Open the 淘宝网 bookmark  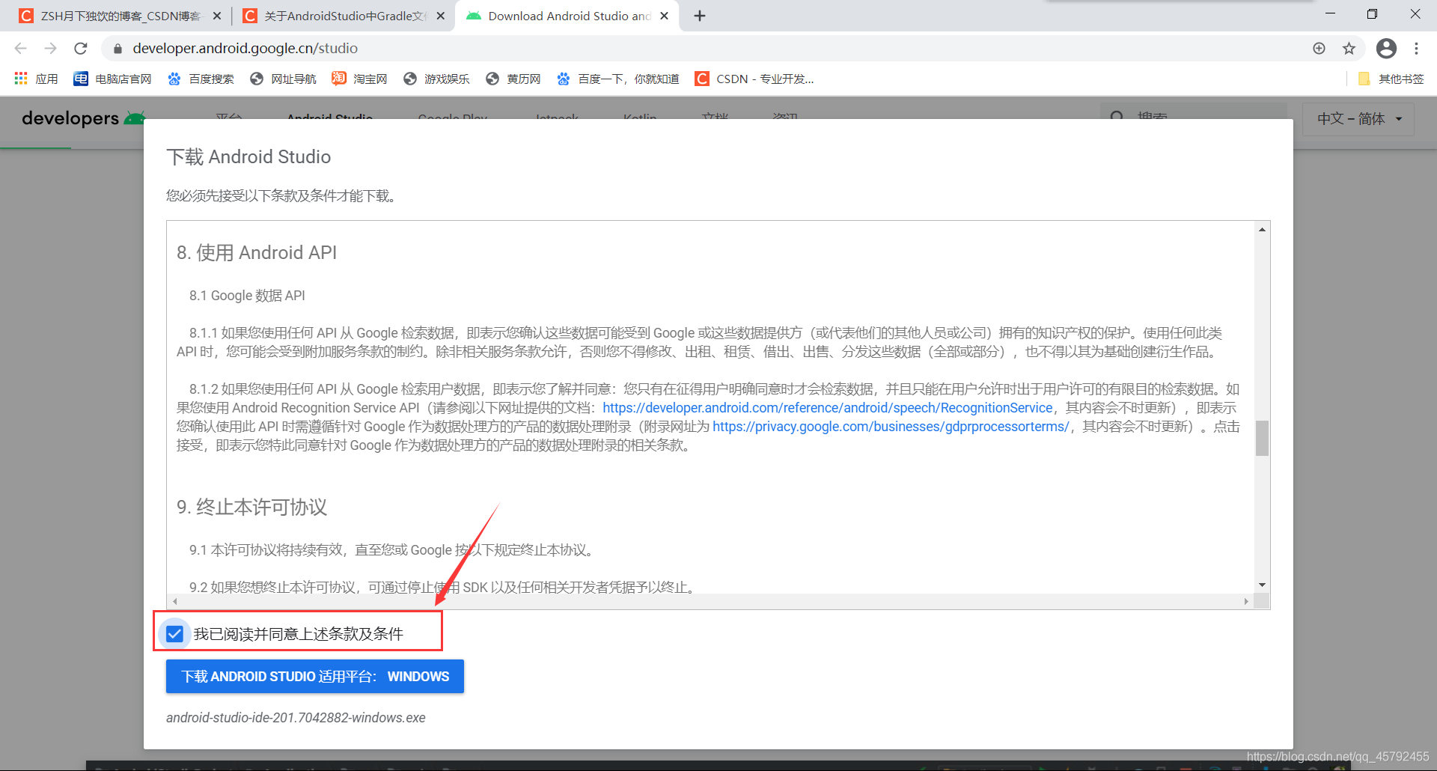tap(360, 79)
